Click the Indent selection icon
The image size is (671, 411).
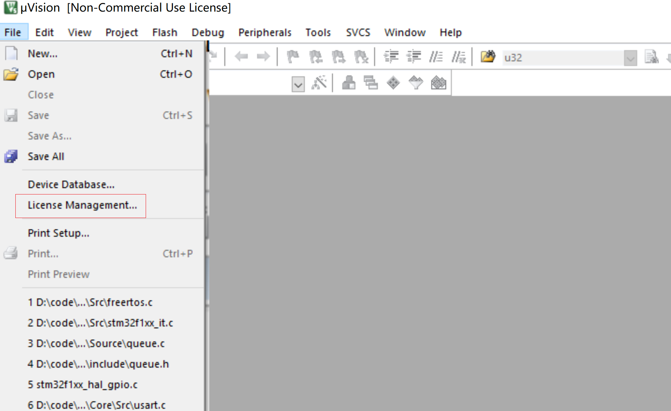(391, 57)
